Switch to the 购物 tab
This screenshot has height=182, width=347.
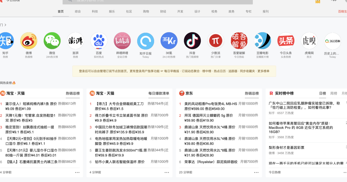[146, 11]
